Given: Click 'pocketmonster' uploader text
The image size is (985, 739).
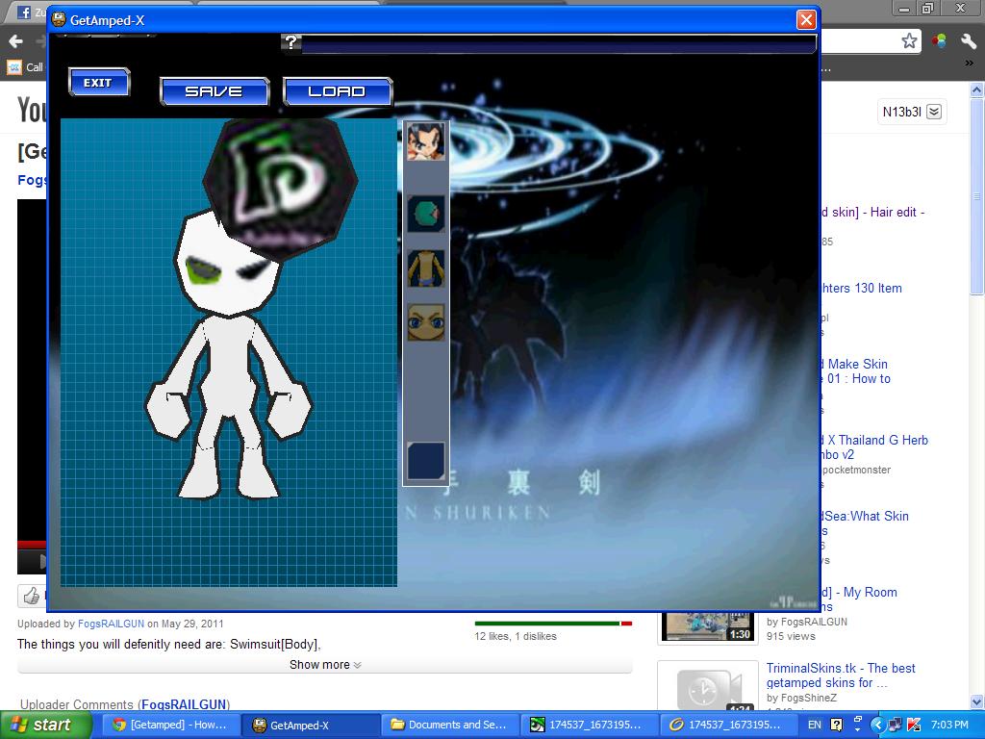Looking at the screenshot, I should click(856, 470).
